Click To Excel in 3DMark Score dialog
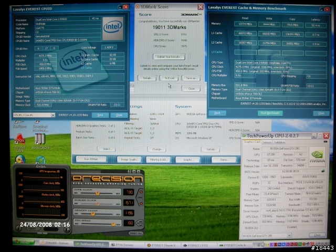The image size is (336, 252). tap(169, 78)
